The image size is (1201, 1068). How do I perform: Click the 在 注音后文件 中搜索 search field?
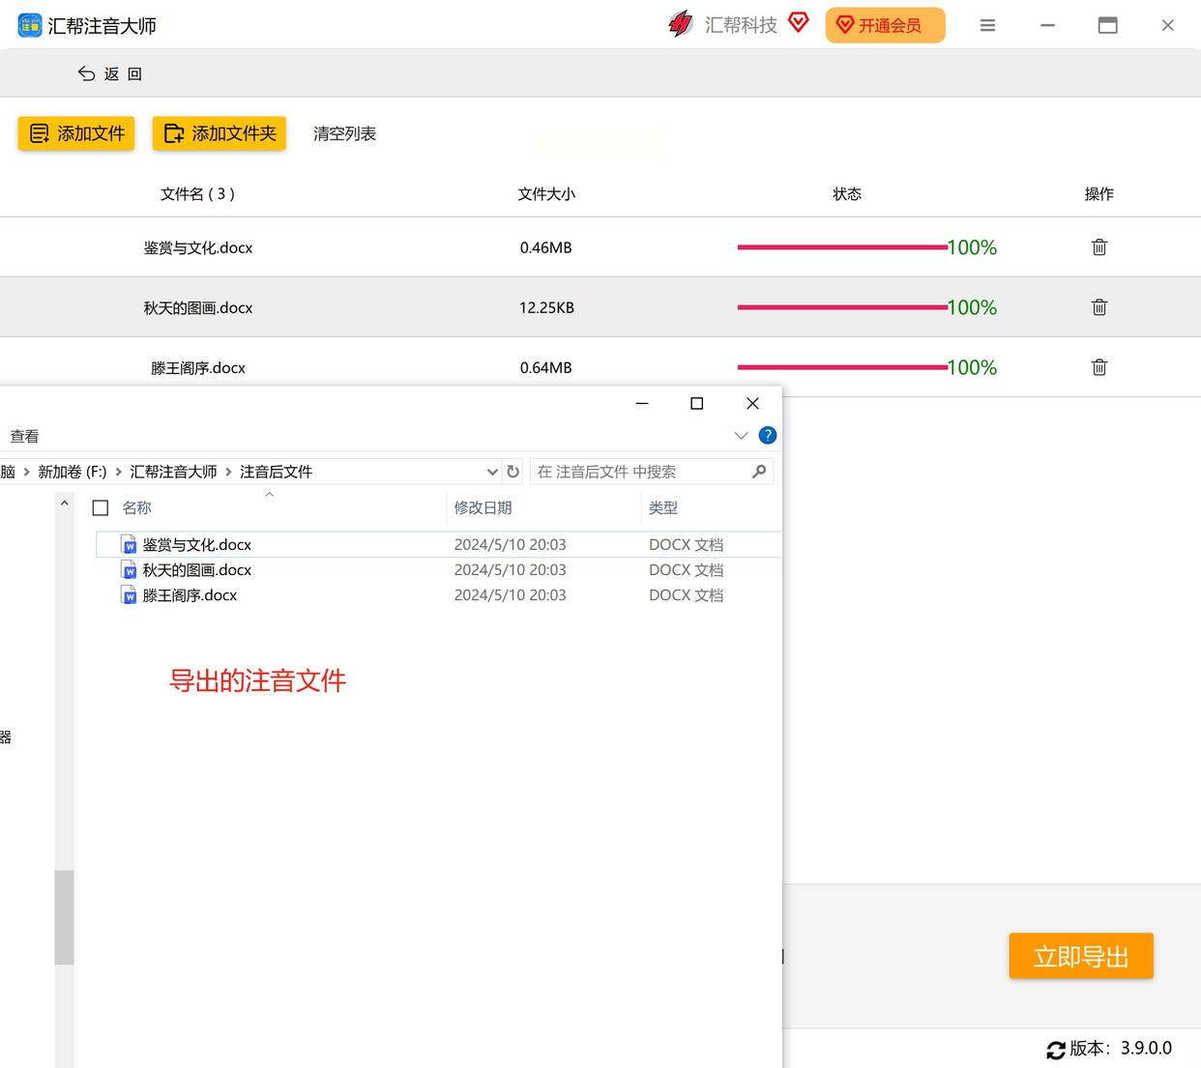(638, 472)
